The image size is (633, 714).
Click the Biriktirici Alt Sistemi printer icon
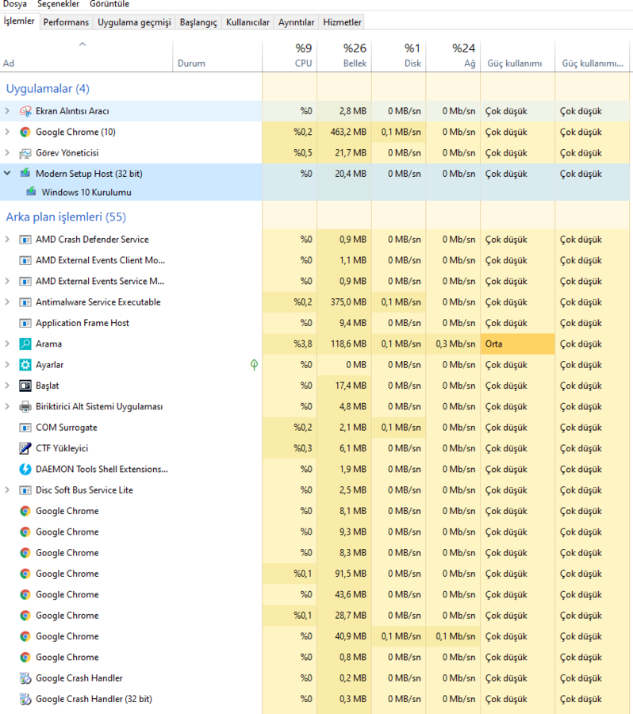25,407
